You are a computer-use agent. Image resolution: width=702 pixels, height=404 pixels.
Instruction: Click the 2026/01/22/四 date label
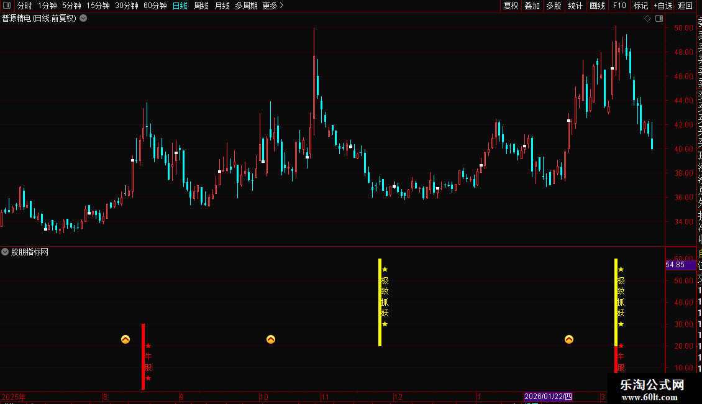(548, 397)
